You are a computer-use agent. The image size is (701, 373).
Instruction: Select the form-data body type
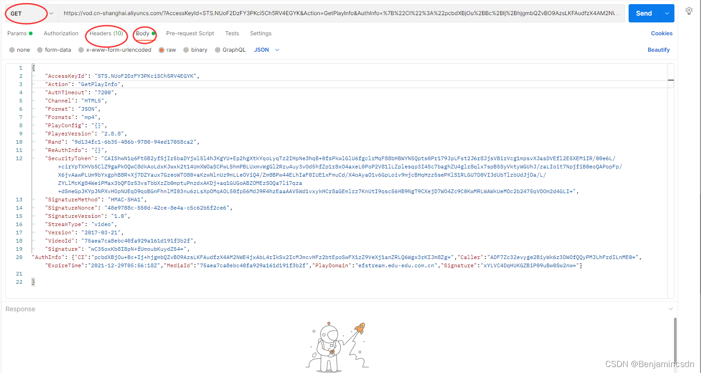point(54,49)
